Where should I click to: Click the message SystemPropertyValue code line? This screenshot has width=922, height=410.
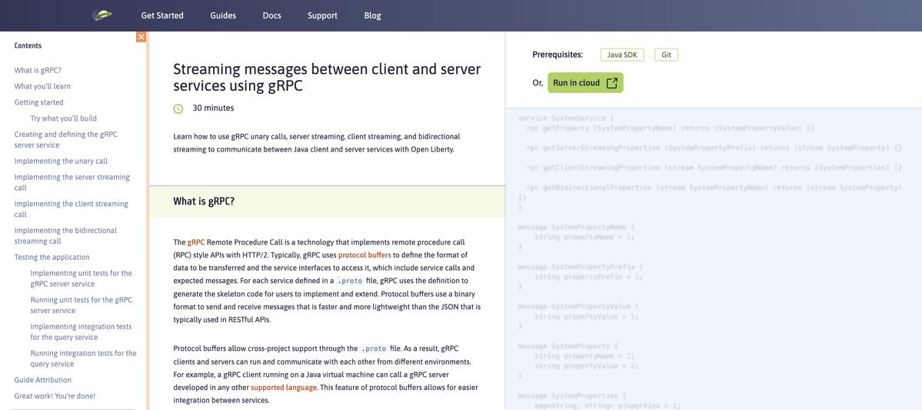[578, 306]
